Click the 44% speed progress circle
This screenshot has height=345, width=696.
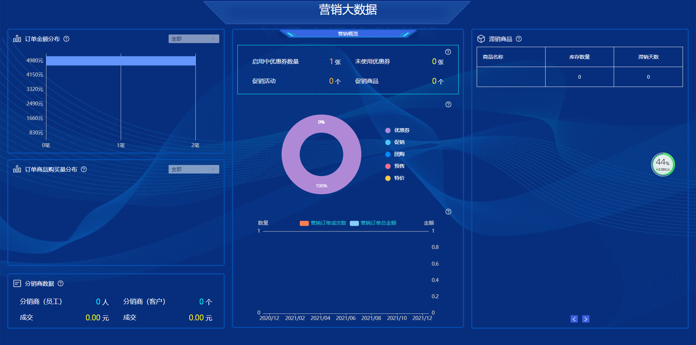663,165
